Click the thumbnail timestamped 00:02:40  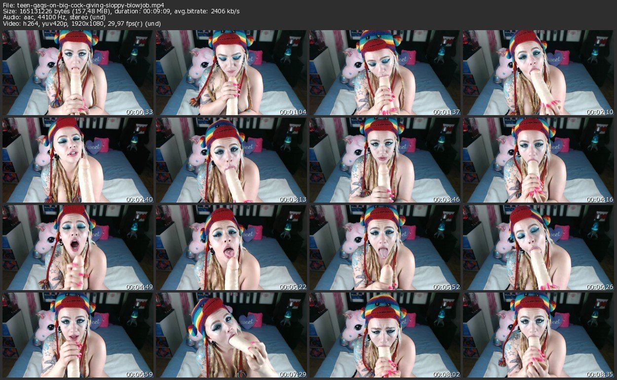point(78,160)
